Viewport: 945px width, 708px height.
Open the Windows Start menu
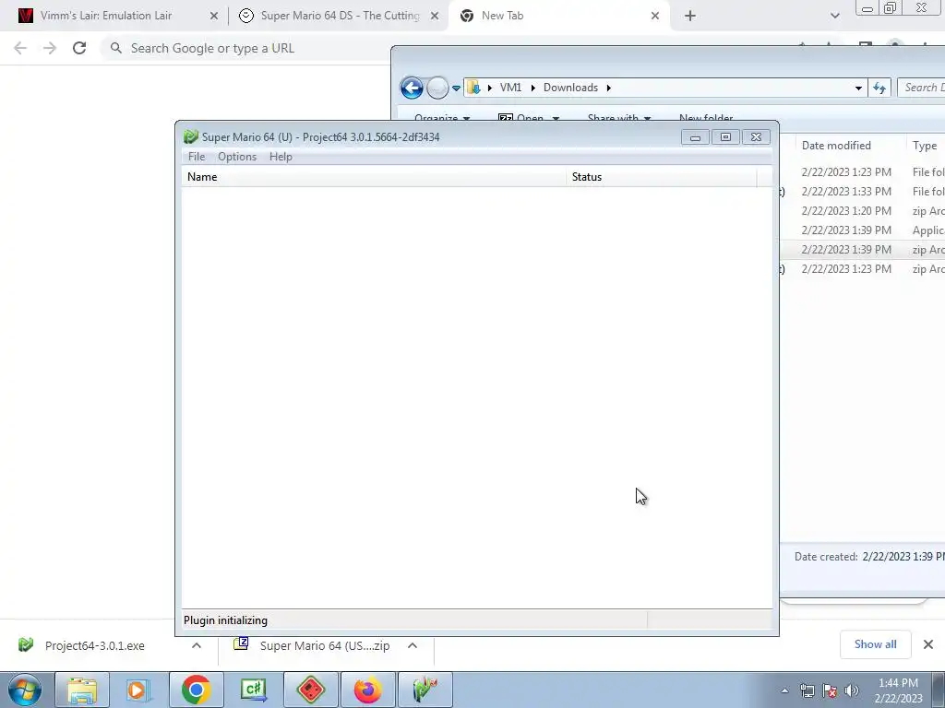coord(25,690)
